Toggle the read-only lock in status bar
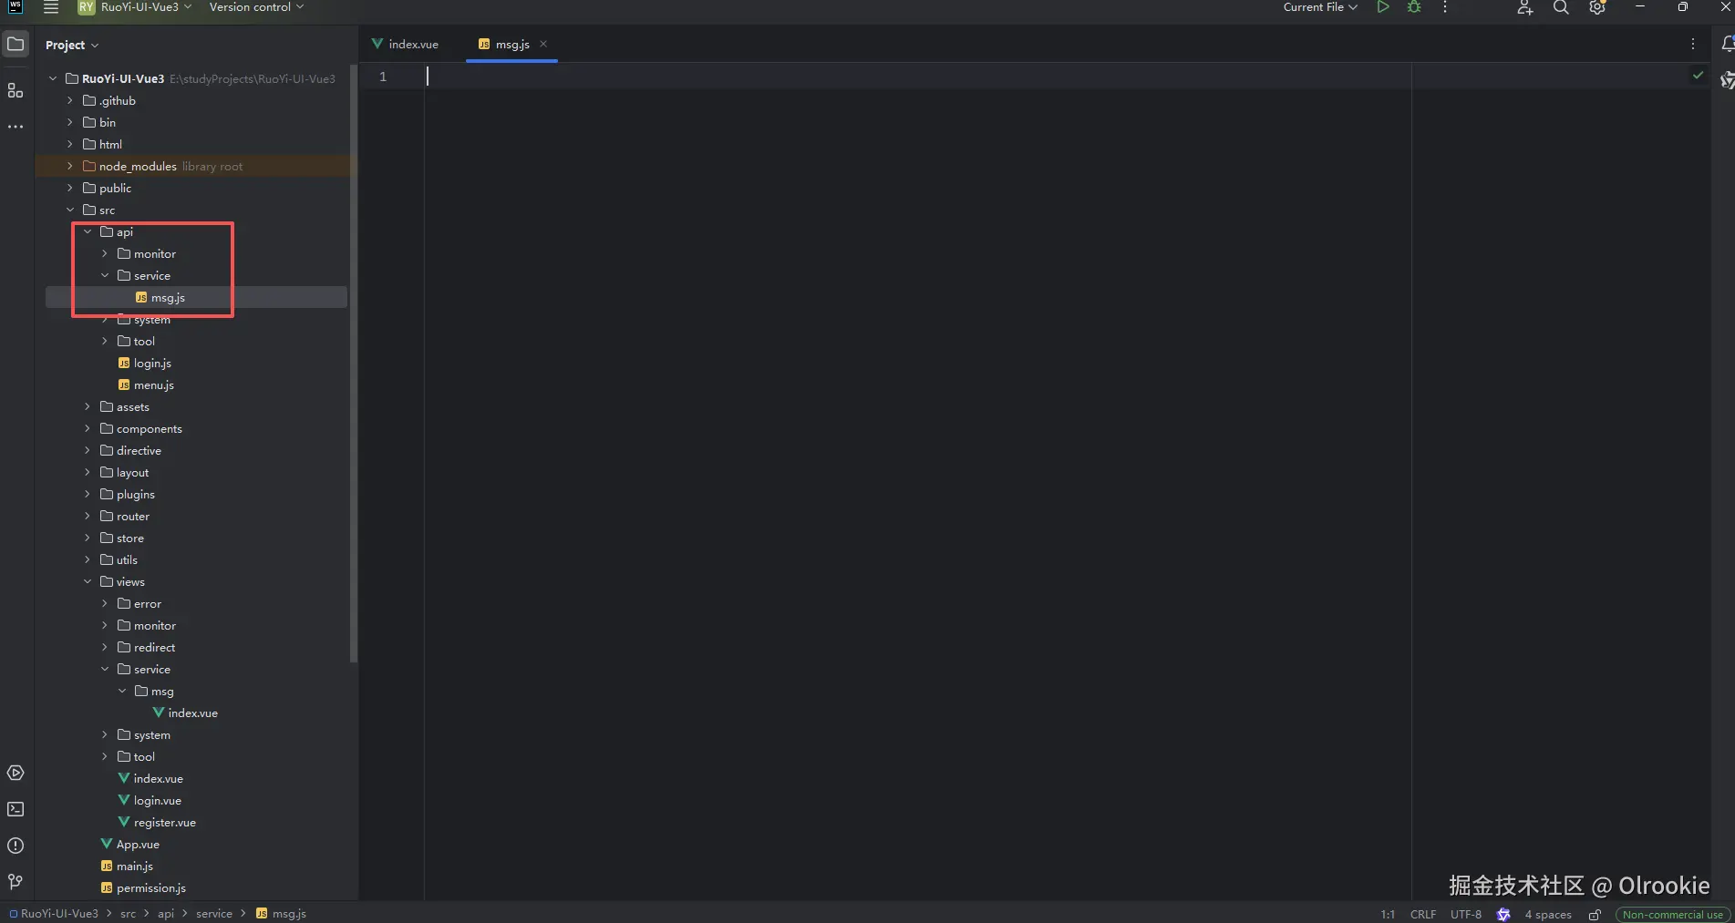 [x=1595, y=914]
